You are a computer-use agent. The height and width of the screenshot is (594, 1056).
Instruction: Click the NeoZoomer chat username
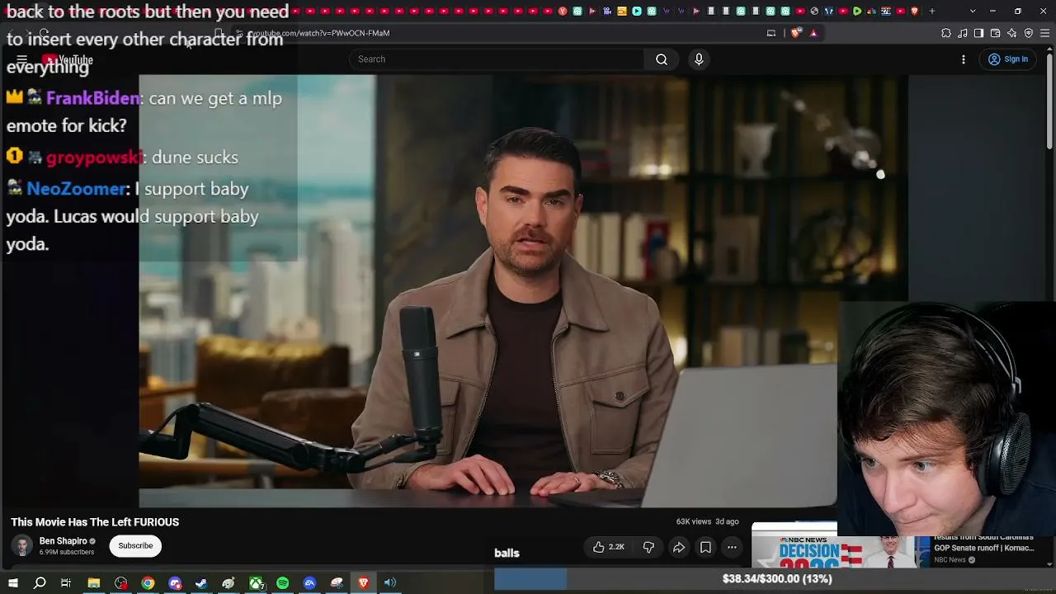(x=76, y=189)
